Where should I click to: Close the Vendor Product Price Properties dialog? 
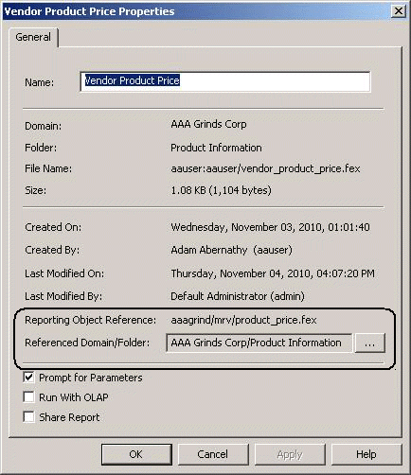(399, 11)
